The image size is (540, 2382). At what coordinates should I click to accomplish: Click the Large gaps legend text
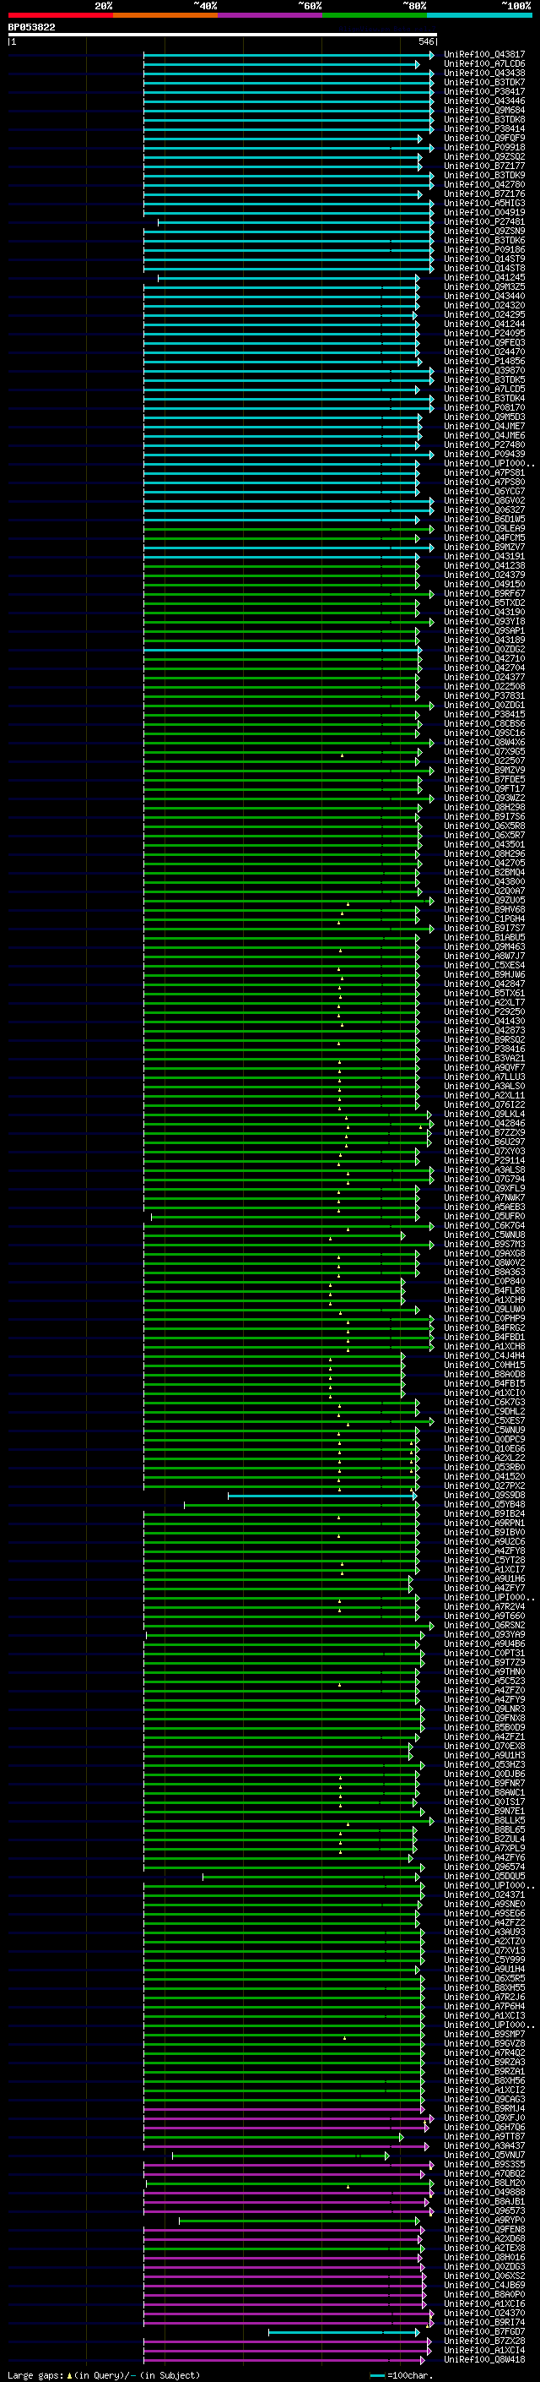[x=104, y=2374]
